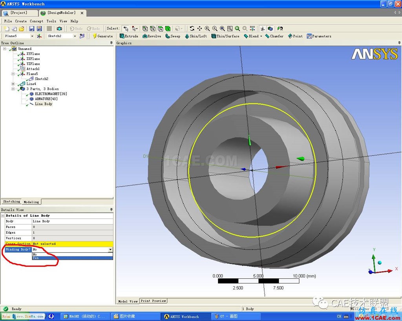402x321 pixels.
Task: Toggle the display plane axes icon
Action: [263, 29]
